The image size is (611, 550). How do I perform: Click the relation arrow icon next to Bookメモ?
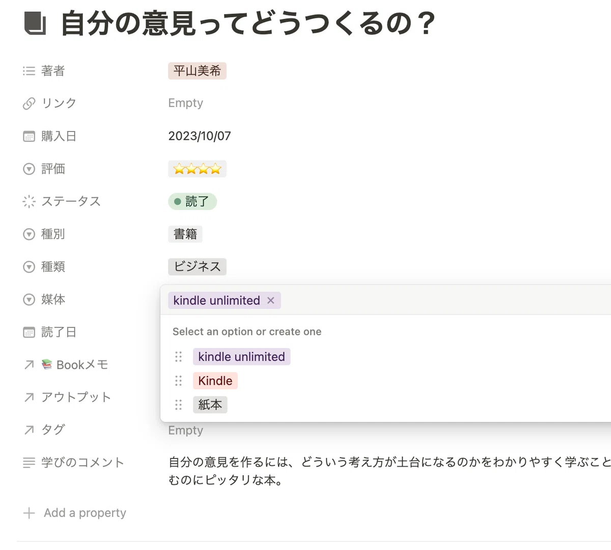[29, 364]
